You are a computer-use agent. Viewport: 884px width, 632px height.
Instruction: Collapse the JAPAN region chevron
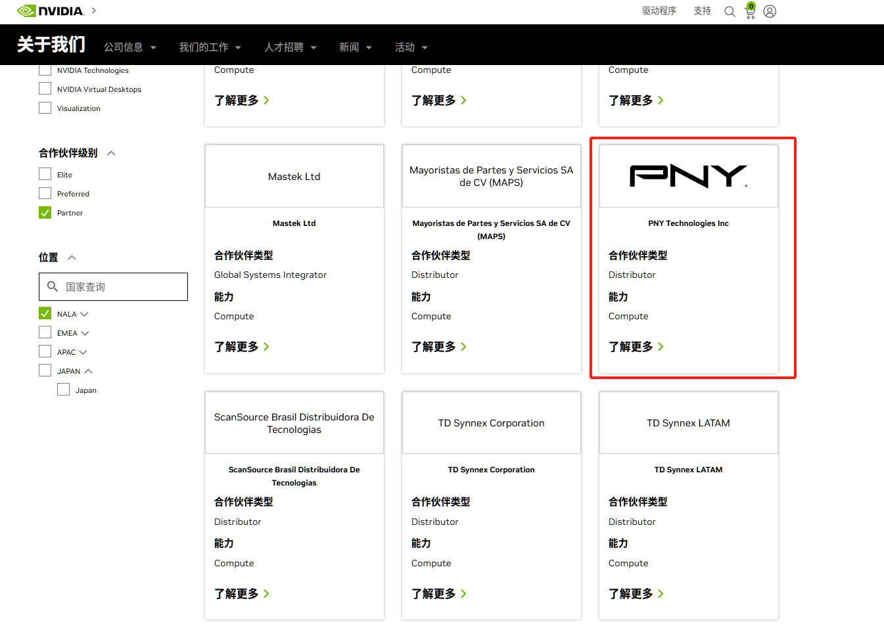pyautogui.click(x=88, y=371)
